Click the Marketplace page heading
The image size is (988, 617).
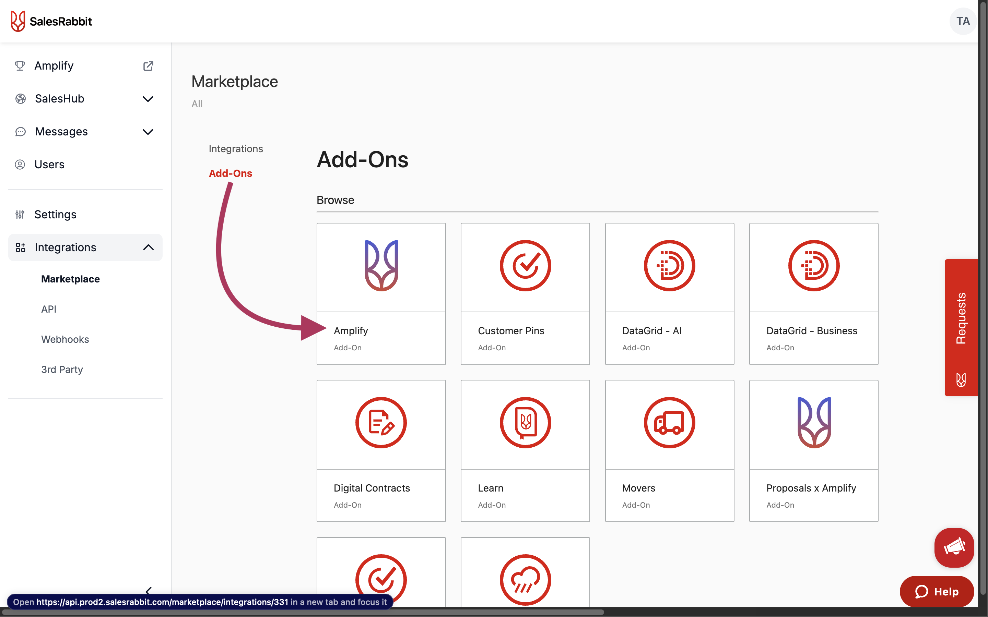235,82
